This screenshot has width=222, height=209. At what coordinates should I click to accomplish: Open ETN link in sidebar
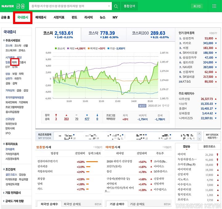coord(15,67)
